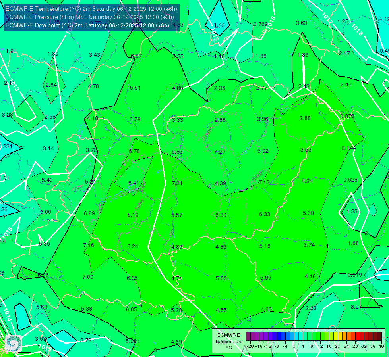Click the 2.36 temperature value
The width and height of the screenshot is (389, 357).
pos(220,88)
